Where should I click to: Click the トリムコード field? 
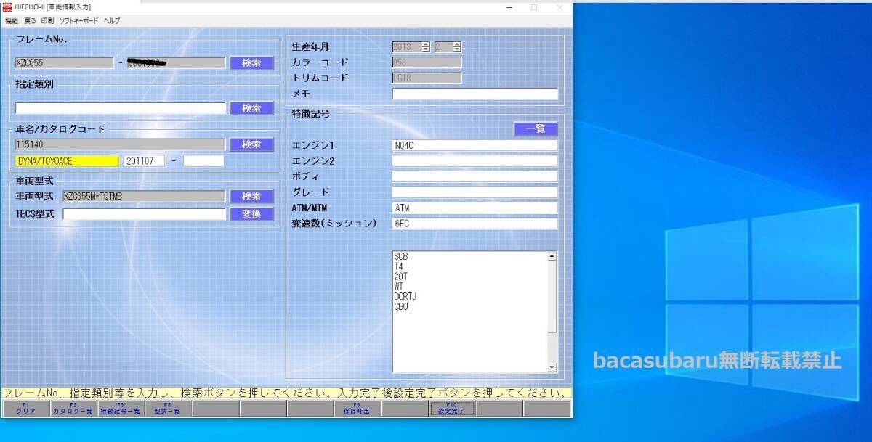point(427,78)
